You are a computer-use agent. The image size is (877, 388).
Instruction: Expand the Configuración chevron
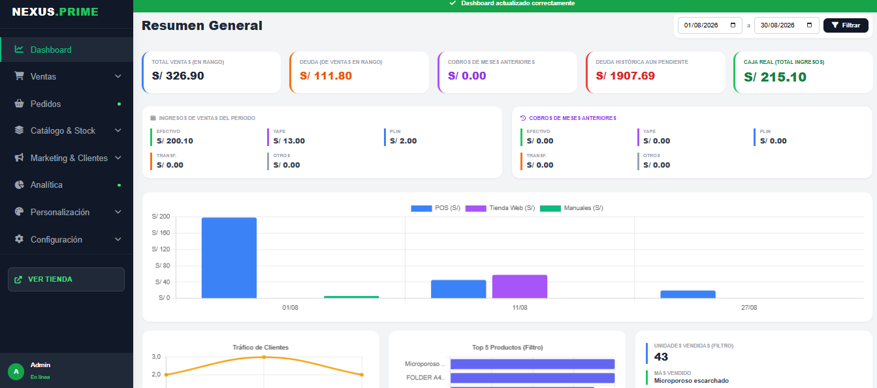coord(118,239)
